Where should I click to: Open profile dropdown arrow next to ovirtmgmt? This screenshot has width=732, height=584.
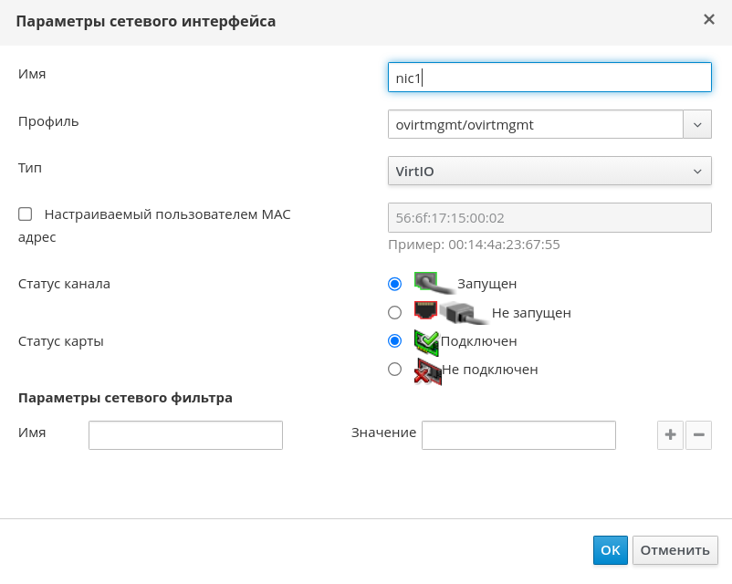click(x=697, y=124)
